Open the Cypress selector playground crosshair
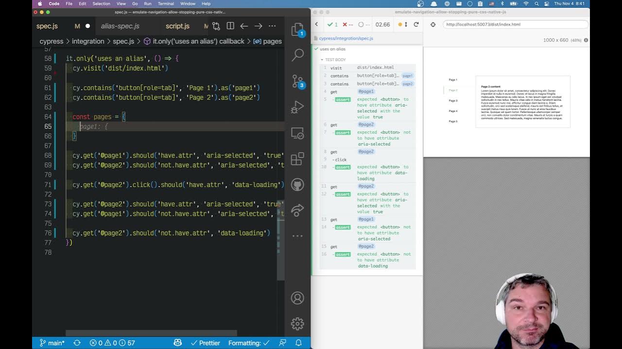 pos(433,24)
